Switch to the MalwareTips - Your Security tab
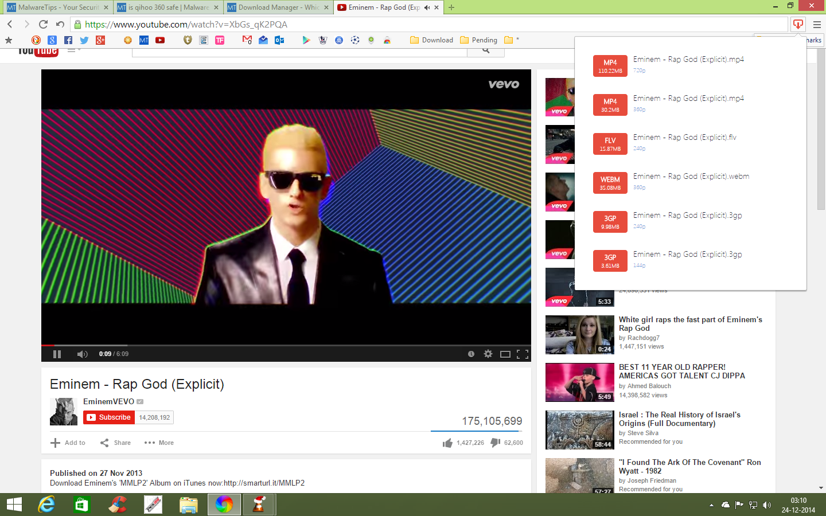The height and width of the screenshot is (516, 826). (x=57, y=7)
